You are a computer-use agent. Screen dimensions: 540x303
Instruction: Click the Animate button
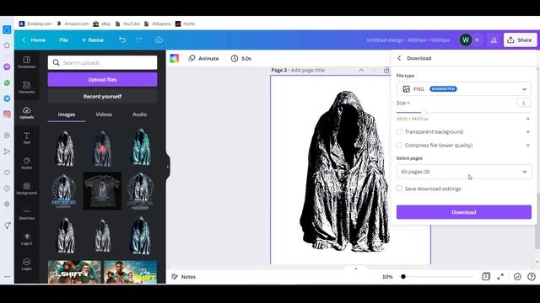pyautogui.click(x=203, y=58)
